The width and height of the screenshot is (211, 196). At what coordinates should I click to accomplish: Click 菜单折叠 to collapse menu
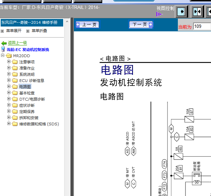click(x=39, y=31)
